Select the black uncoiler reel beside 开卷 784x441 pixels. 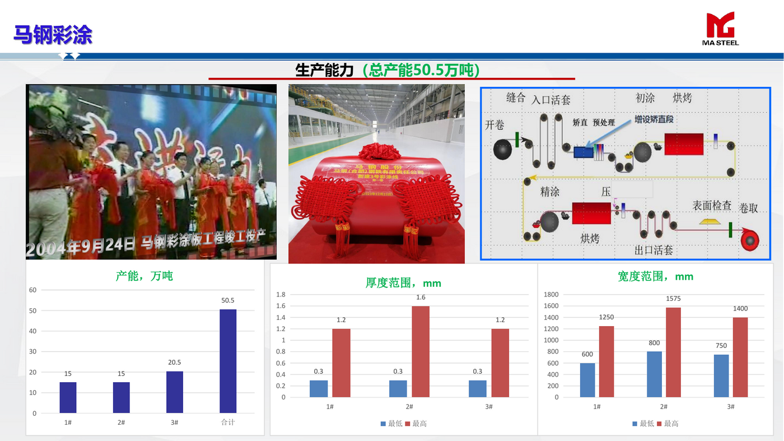(503, 150)
